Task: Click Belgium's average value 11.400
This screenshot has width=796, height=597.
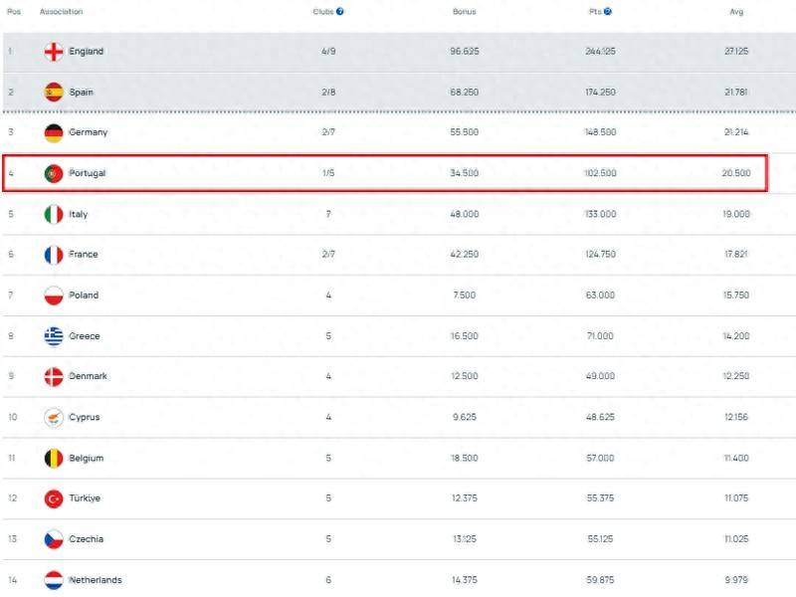Action: click(x=736, y=458)
